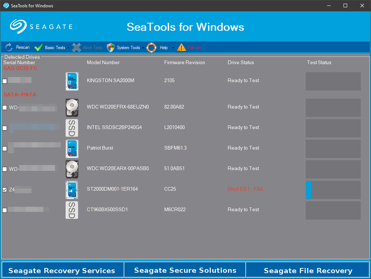Viewport: 371px width, 279px height.
Task: Click firmware revision 51.0AB51
Action: point(175,168)
